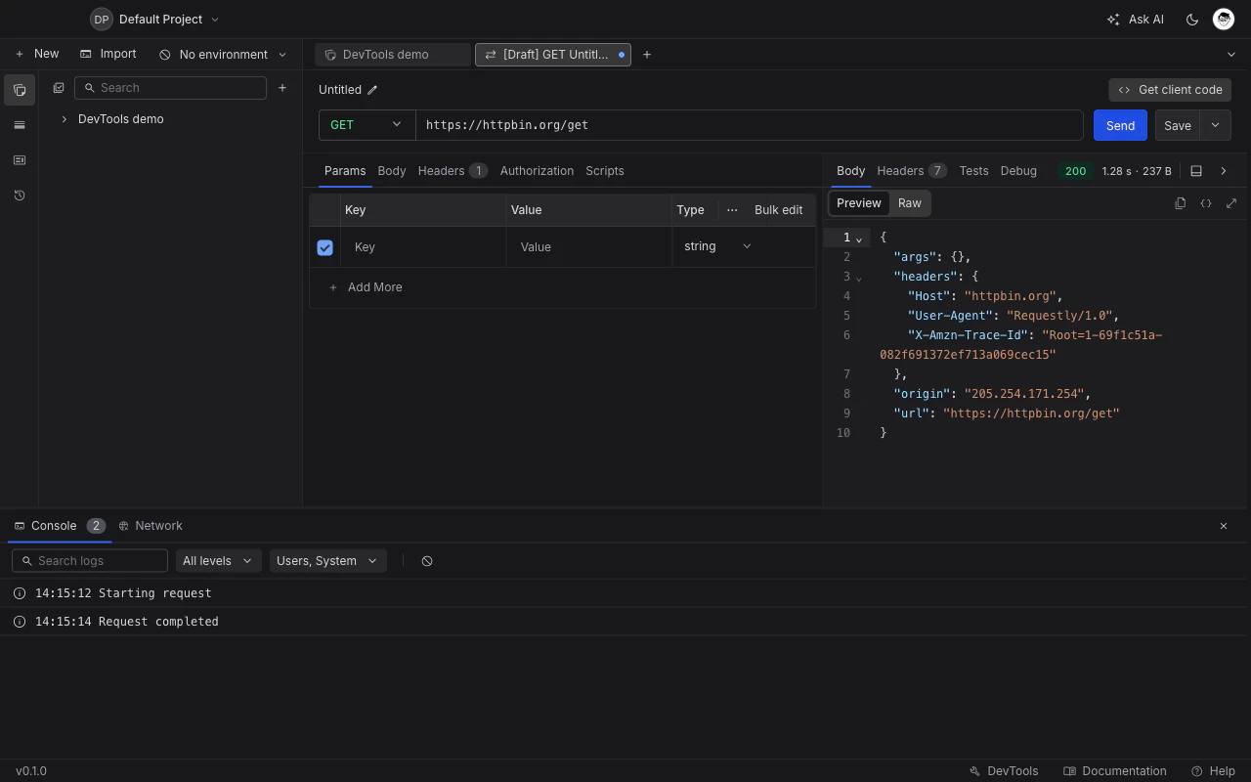Screen dimensions: 1251x782
Task: Open response Debug tab
Action: 1018,171
